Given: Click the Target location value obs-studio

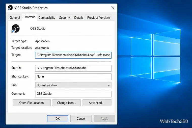Looking at the screenshot, I should click(x=42, y=48).
